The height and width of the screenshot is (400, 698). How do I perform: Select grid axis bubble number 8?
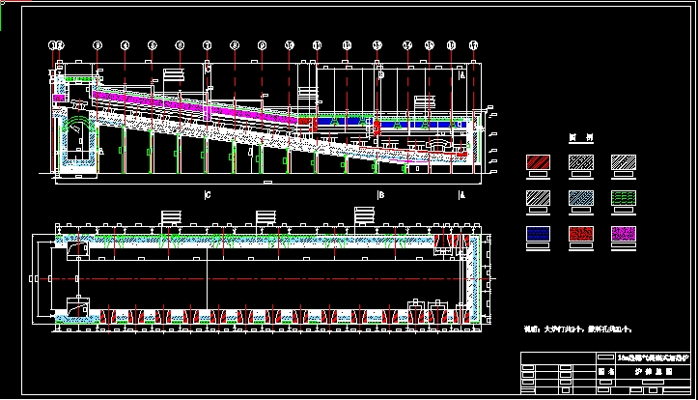[235, 45]
